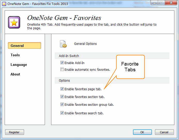Click the Add-In Switch section header
The height and width of the screenshot is (140, 179).
112,56
